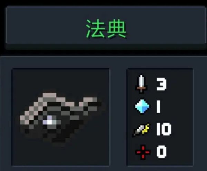Viewport: 207px width, 171px height.
Task: Click the green weapon name 法典
Action: pos(106,29)
